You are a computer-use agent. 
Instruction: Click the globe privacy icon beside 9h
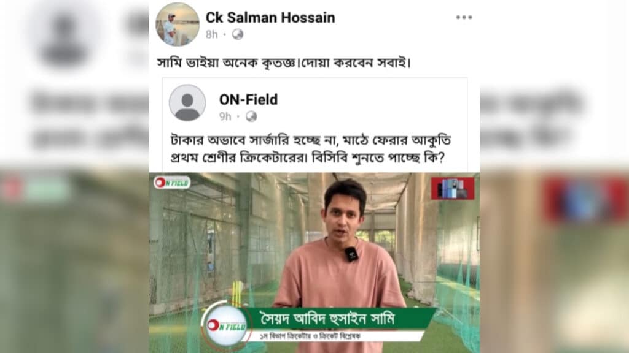251,116
